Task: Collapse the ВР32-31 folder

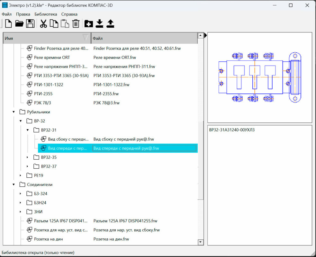Action: click(x=28, y=130)
